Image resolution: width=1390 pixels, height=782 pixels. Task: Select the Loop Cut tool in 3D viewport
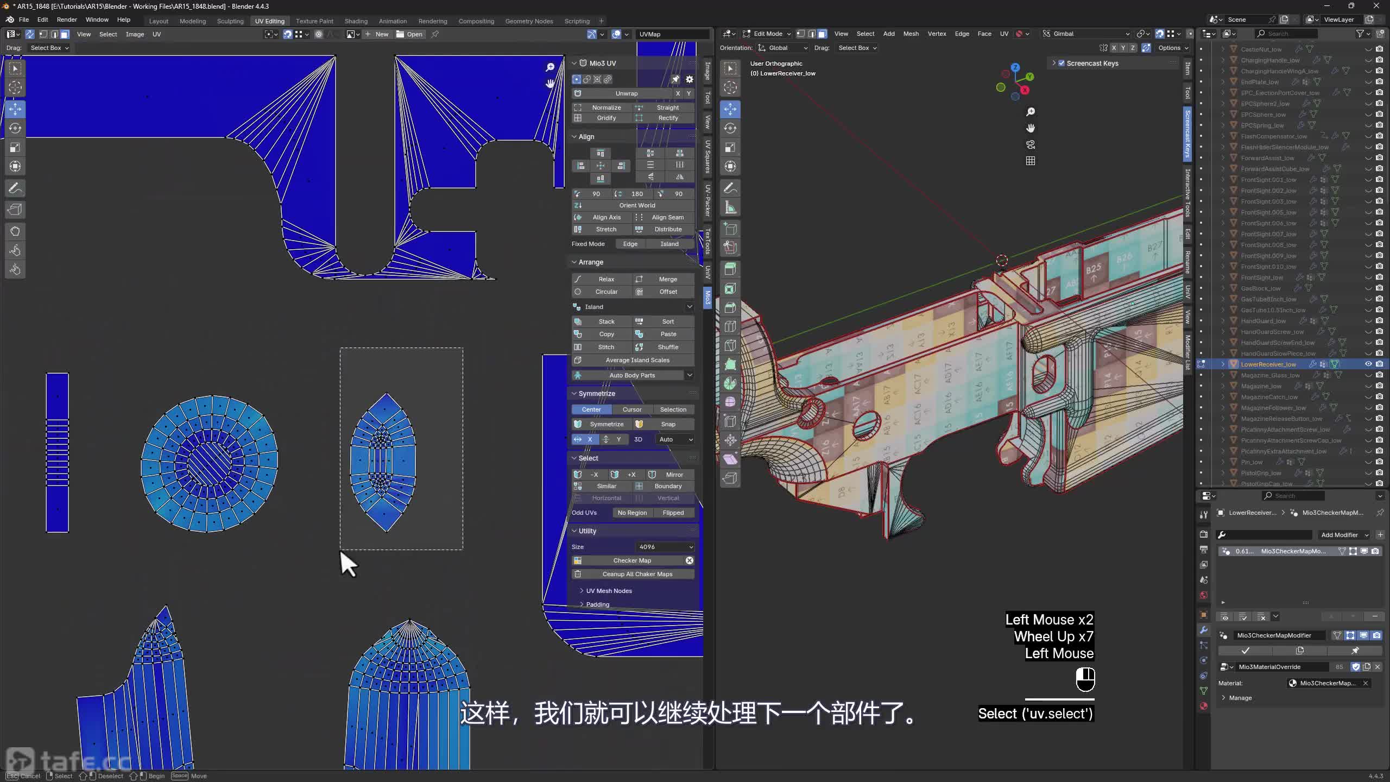pos(730,326)
